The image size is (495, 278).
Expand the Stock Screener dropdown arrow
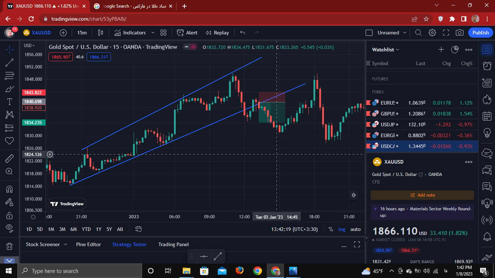(66, 244)
